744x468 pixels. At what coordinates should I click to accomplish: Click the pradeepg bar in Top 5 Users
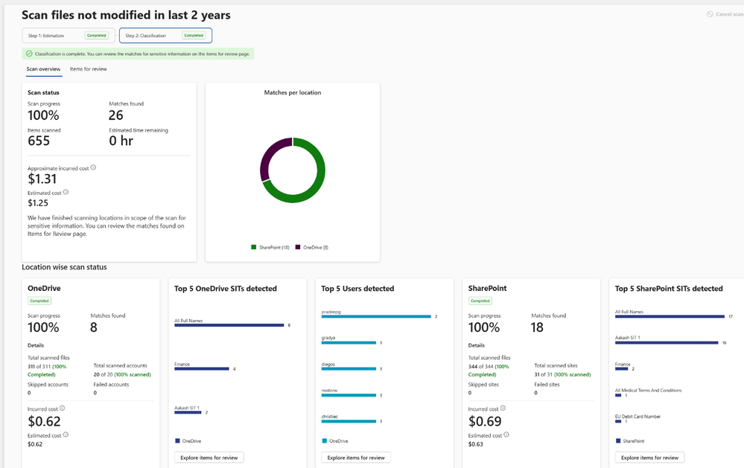click(x=376, y=316)
